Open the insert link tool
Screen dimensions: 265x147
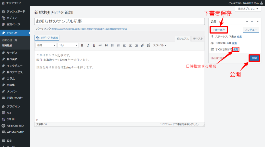142,45
